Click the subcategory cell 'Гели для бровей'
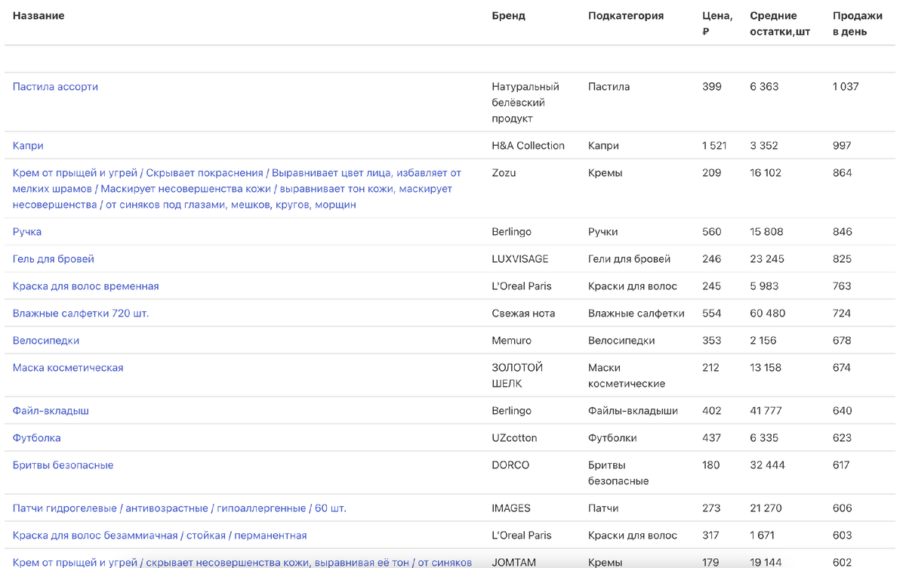Viewport: 906px width, 568px height. coord(630,259)
